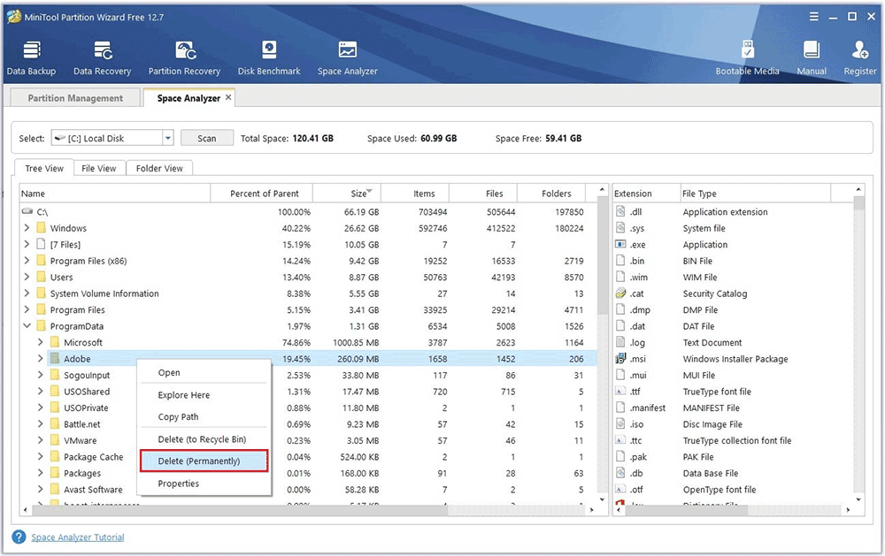Select Explore Here in context menu
The image size is (885, 556).
click(184, 395)
